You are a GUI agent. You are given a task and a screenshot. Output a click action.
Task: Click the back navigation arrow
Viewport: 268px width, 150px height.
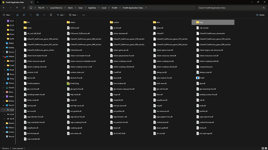click(4, 8)
